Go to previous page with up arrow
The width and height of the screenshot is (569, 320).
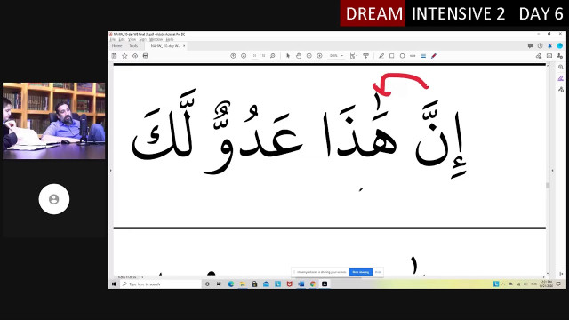point(233,56)
